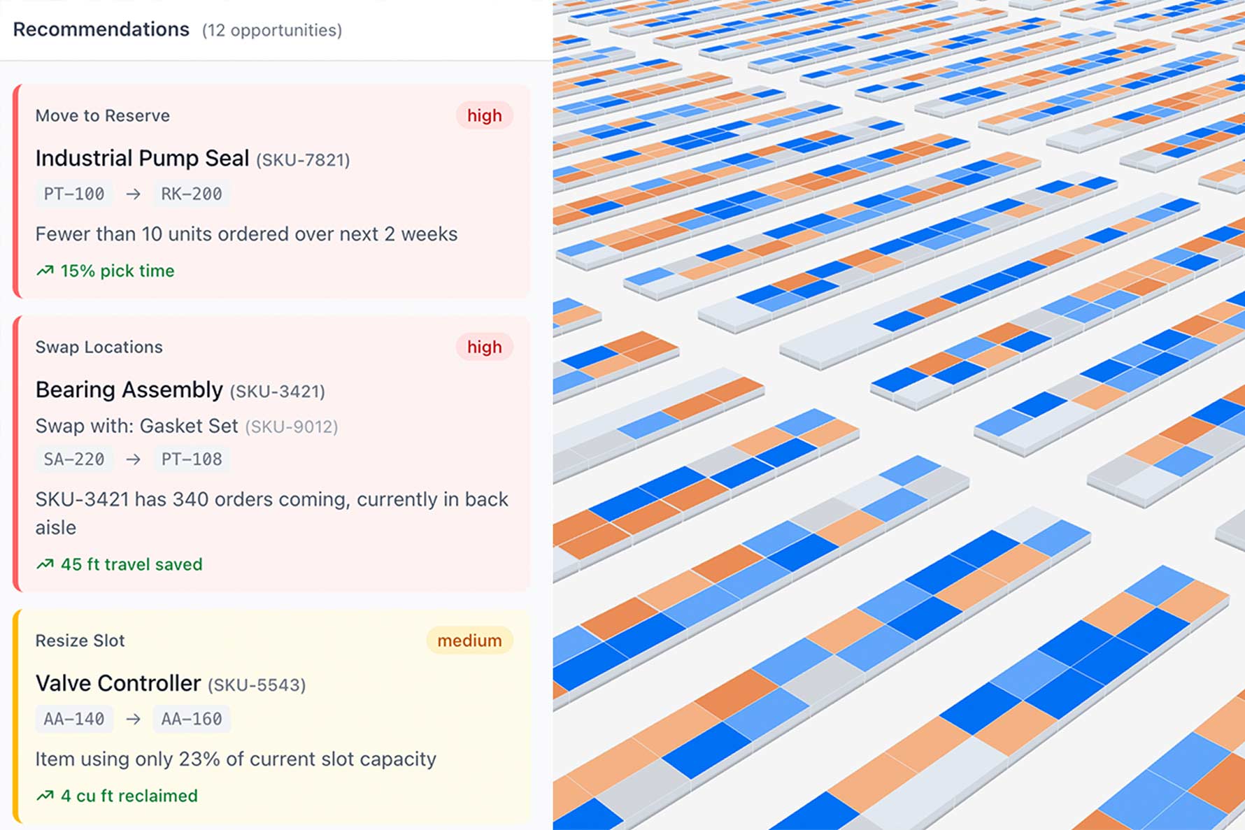Open the Bearing Assembly recommendation
Viewport: 1245px width, 830px height.
tap(129, 390)
